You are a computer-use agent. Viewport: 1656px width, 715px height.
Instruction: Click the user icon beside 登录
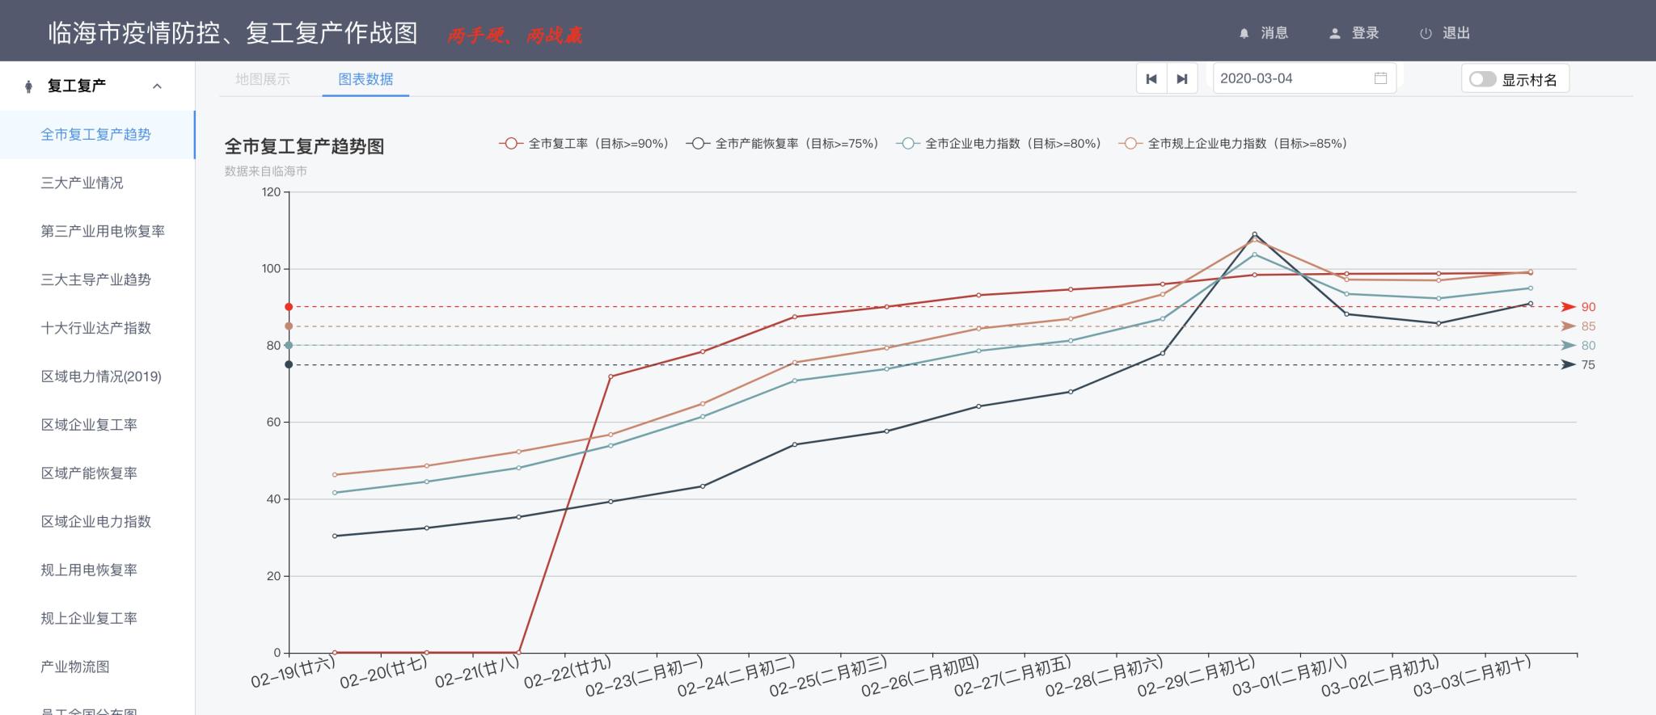pyautogui.click(x=1334, y=34)
